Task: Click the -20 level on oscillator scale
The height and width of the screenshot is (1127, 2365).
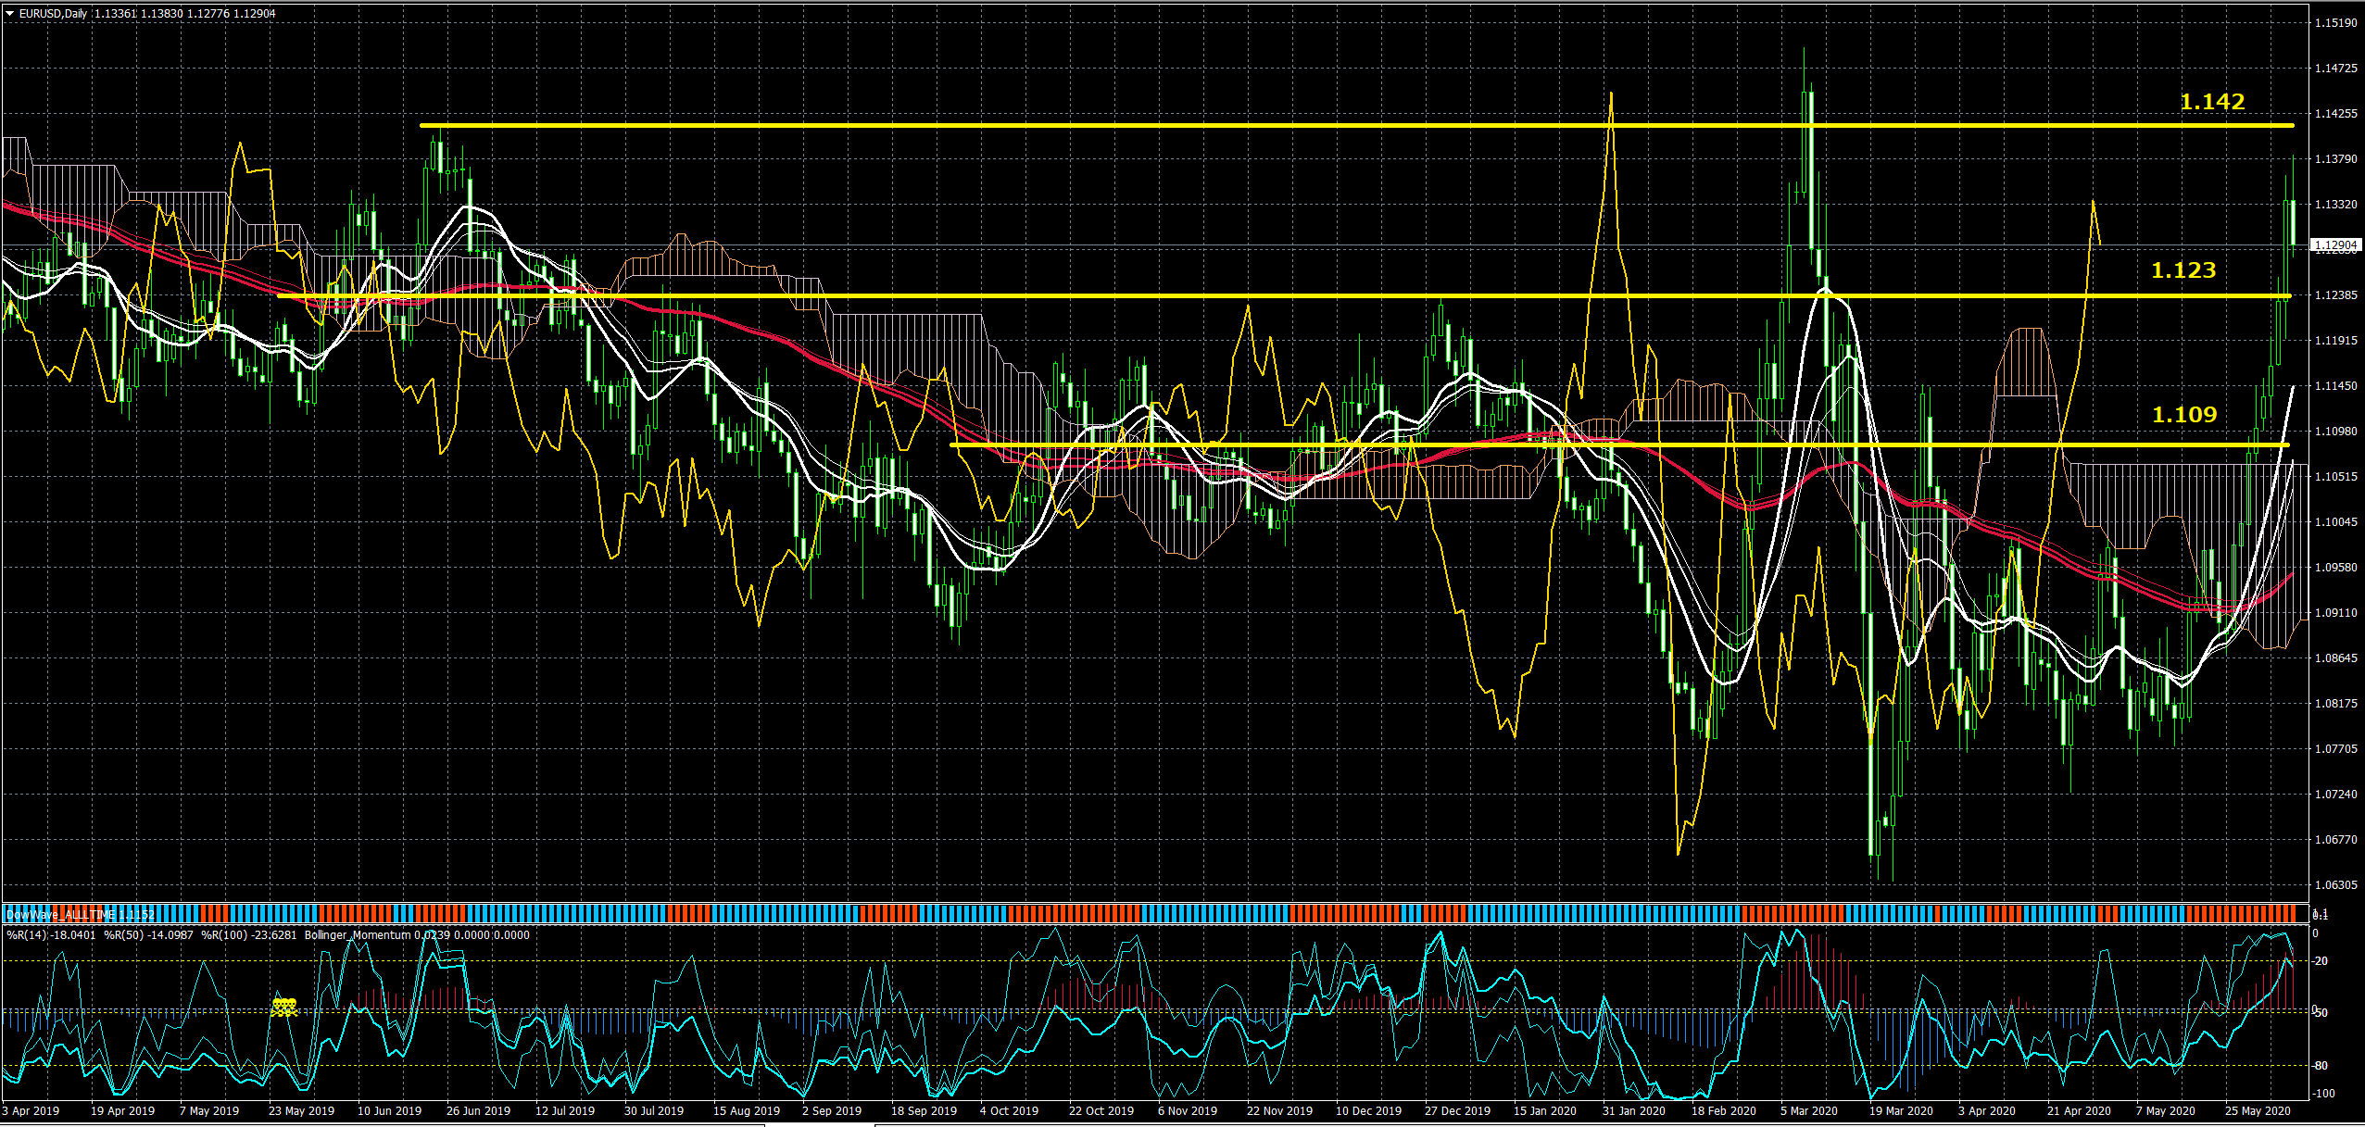Action: (x=2320, y=961)
